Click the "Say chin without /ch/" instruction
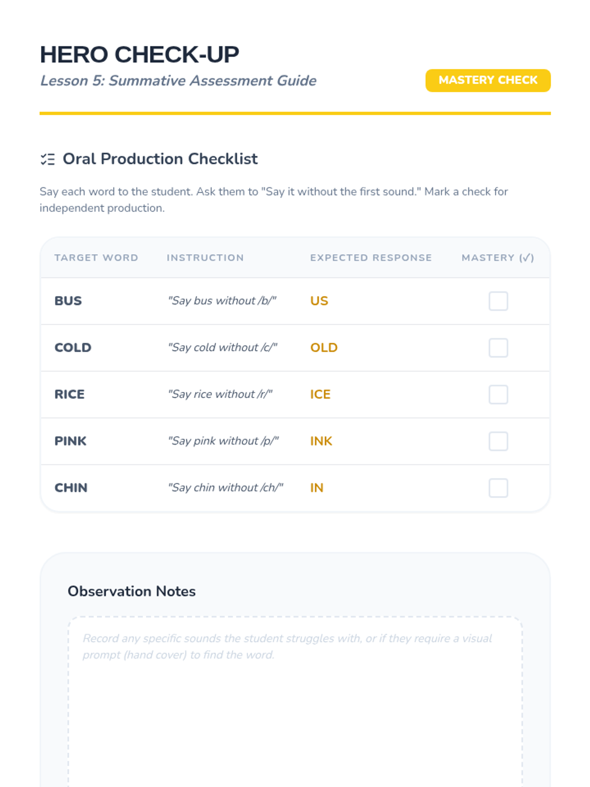 pyautogui.click(x=226, y=488)
